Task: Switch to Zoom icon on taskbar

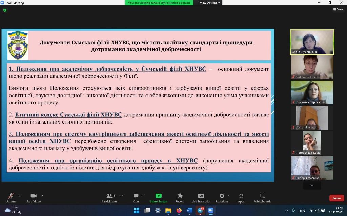Action: (211, 211)
